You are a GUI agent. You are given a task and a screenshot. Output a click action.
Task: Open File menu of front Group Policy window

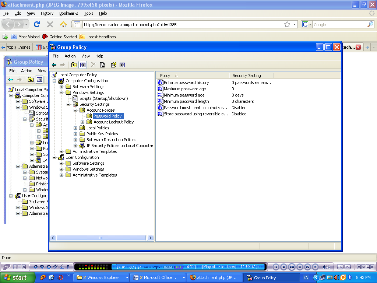pos(56,56)
